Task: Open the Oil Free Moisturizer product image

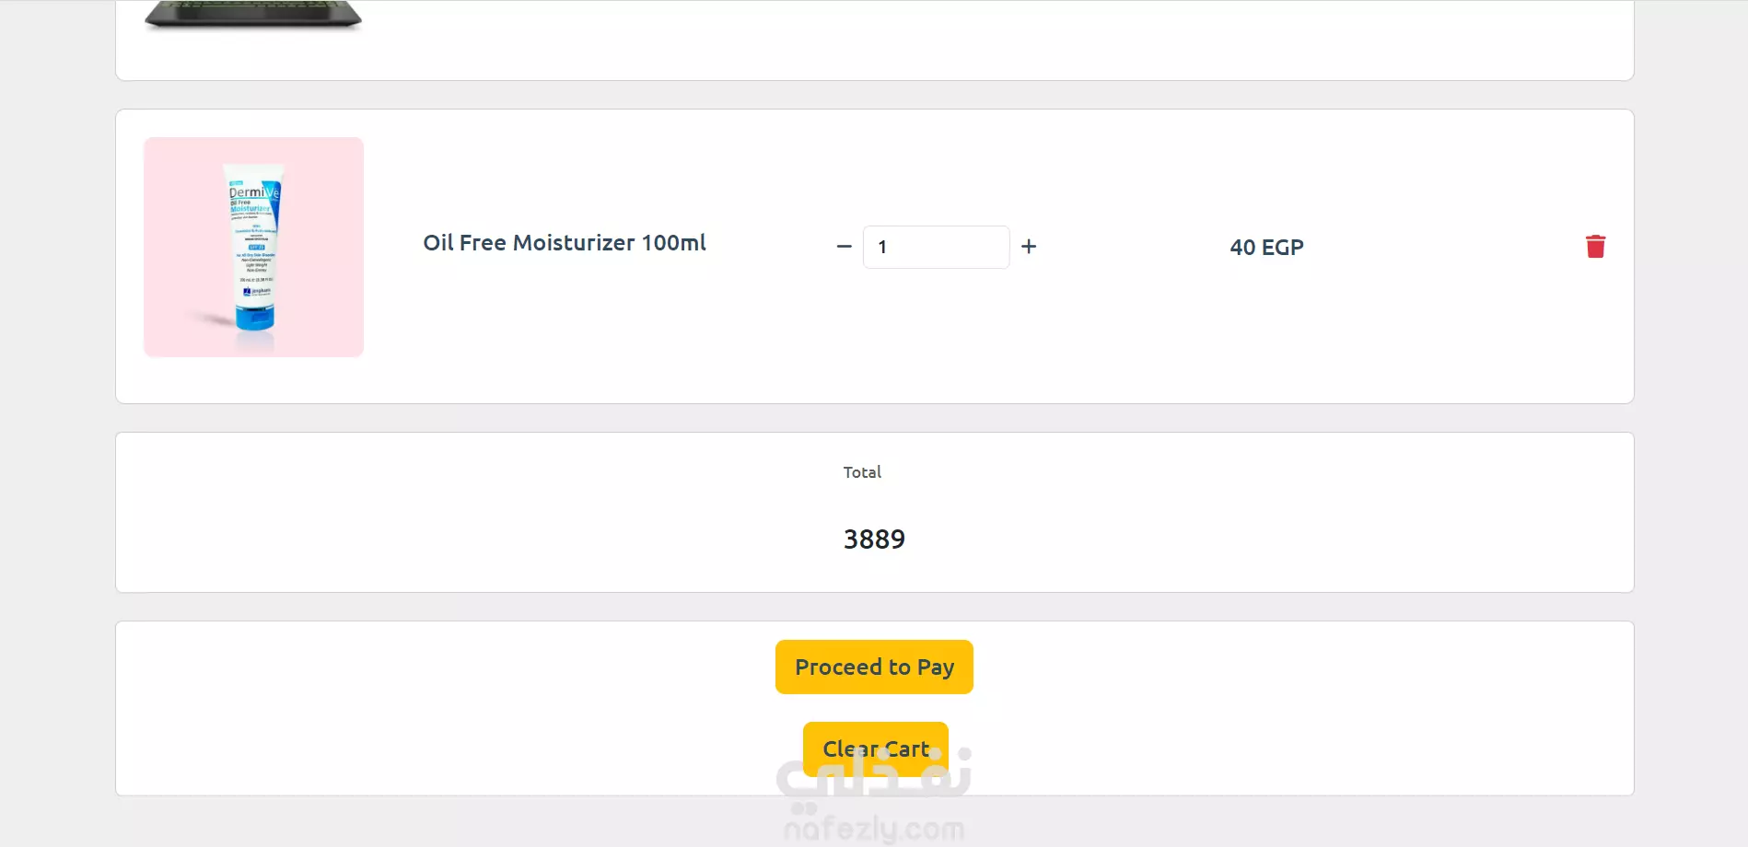Action: 253,247
